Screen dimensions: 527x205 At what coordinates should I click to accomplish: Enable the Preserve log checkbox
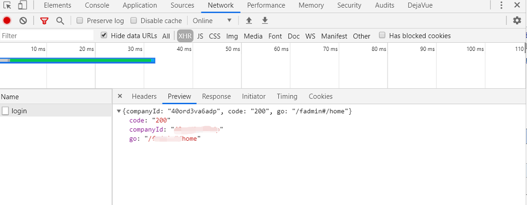coord(80,21)
